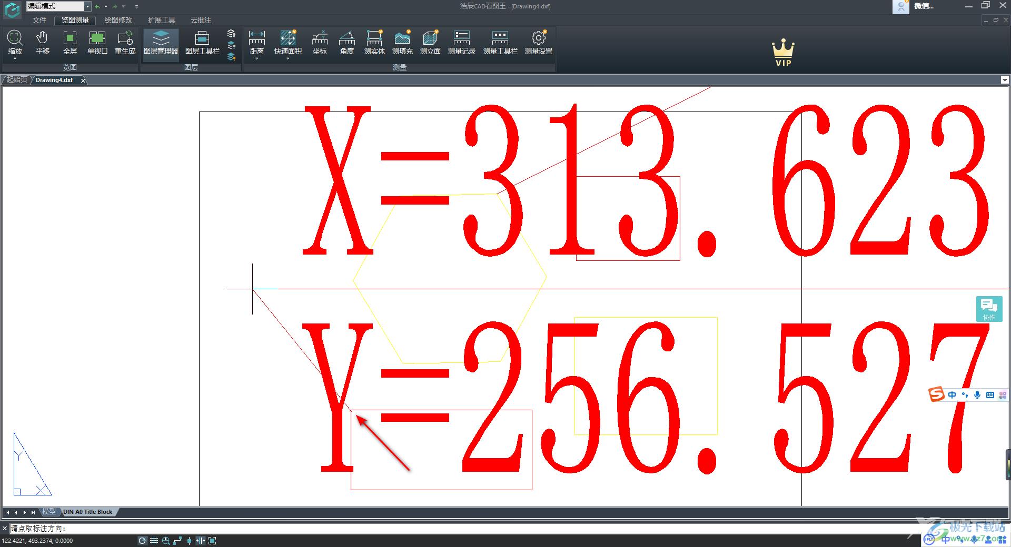The height and width of the screenshot is (547, 1011).
Task: Toggle ortho mode in status bar
Action: click(177, 541)
